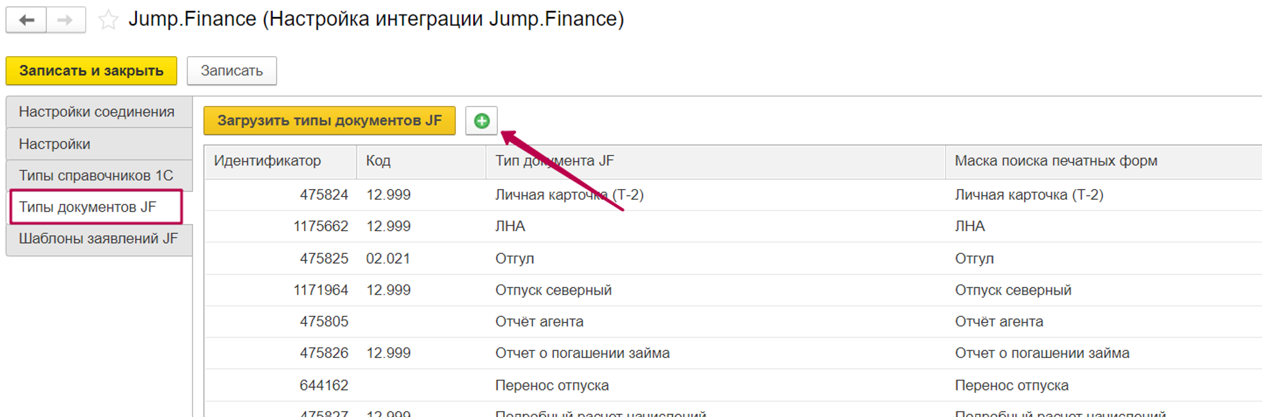The width and height of the screenshot is (1262, 417).
Task: Open the Типы справочников 1С tab
Action: coord(96,176)
